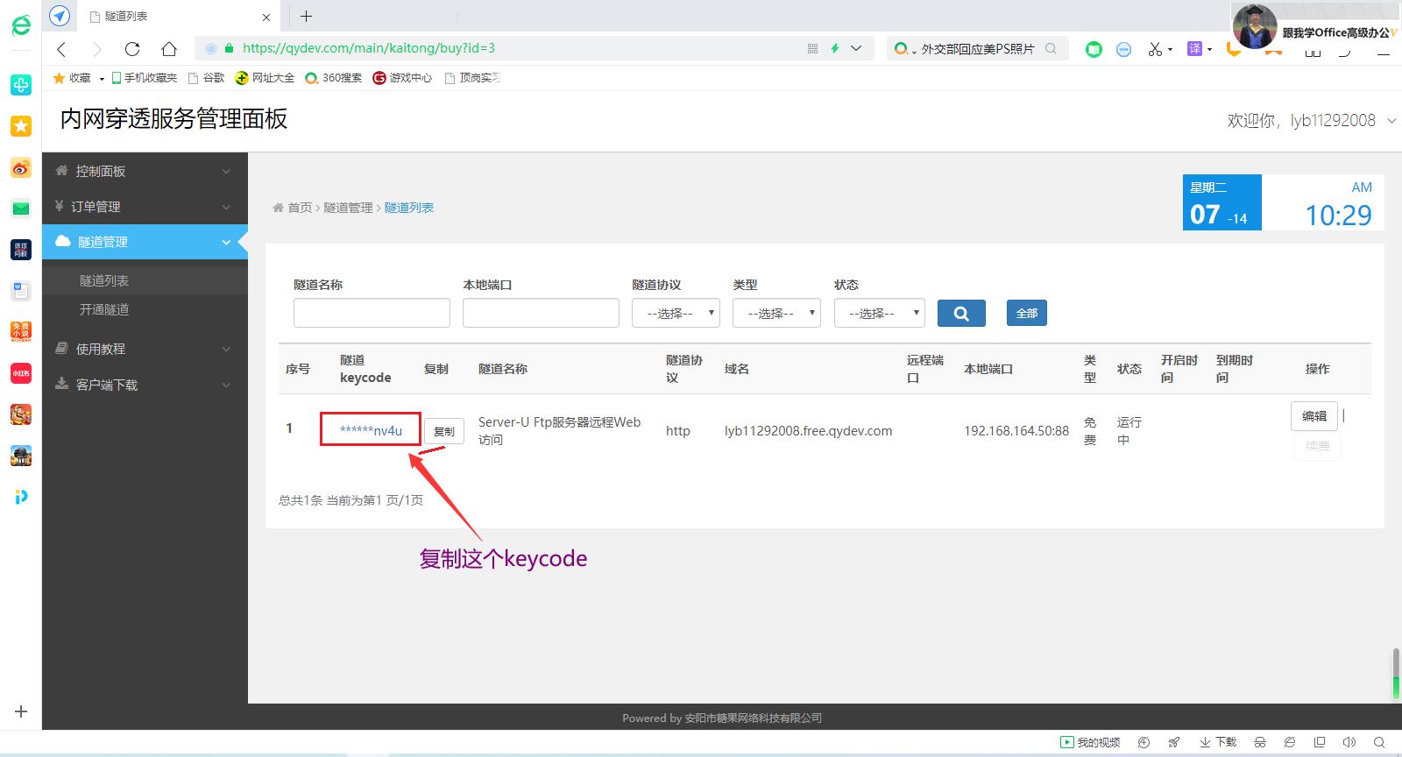
Task: Expand the 客户端下载 sidebar menu
Action: click(145, 385)
